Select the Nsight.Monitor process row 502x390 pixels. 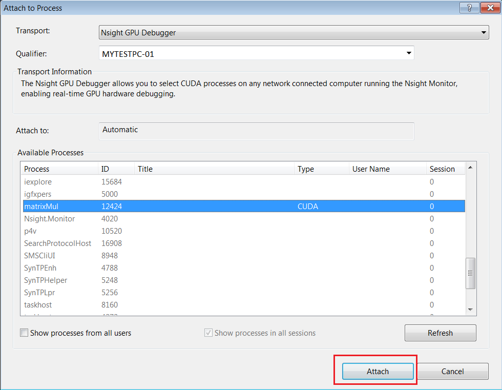49,219
